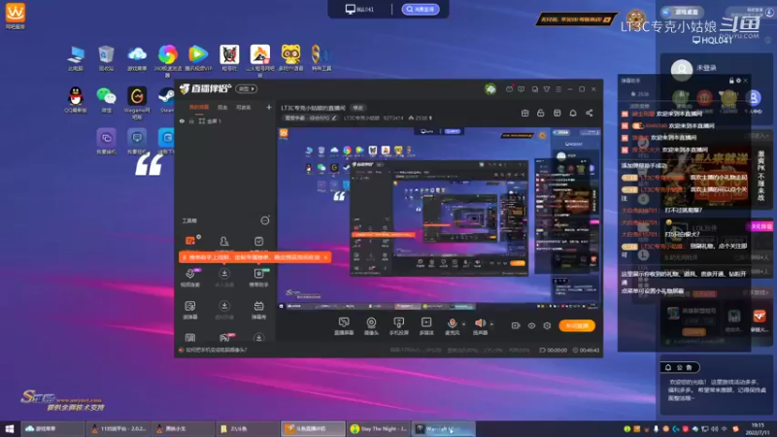Switch to 11对战平台 taskbar item
Image resolution: width=777 pixels, height=437 pixels.
[x=118, y=428]
